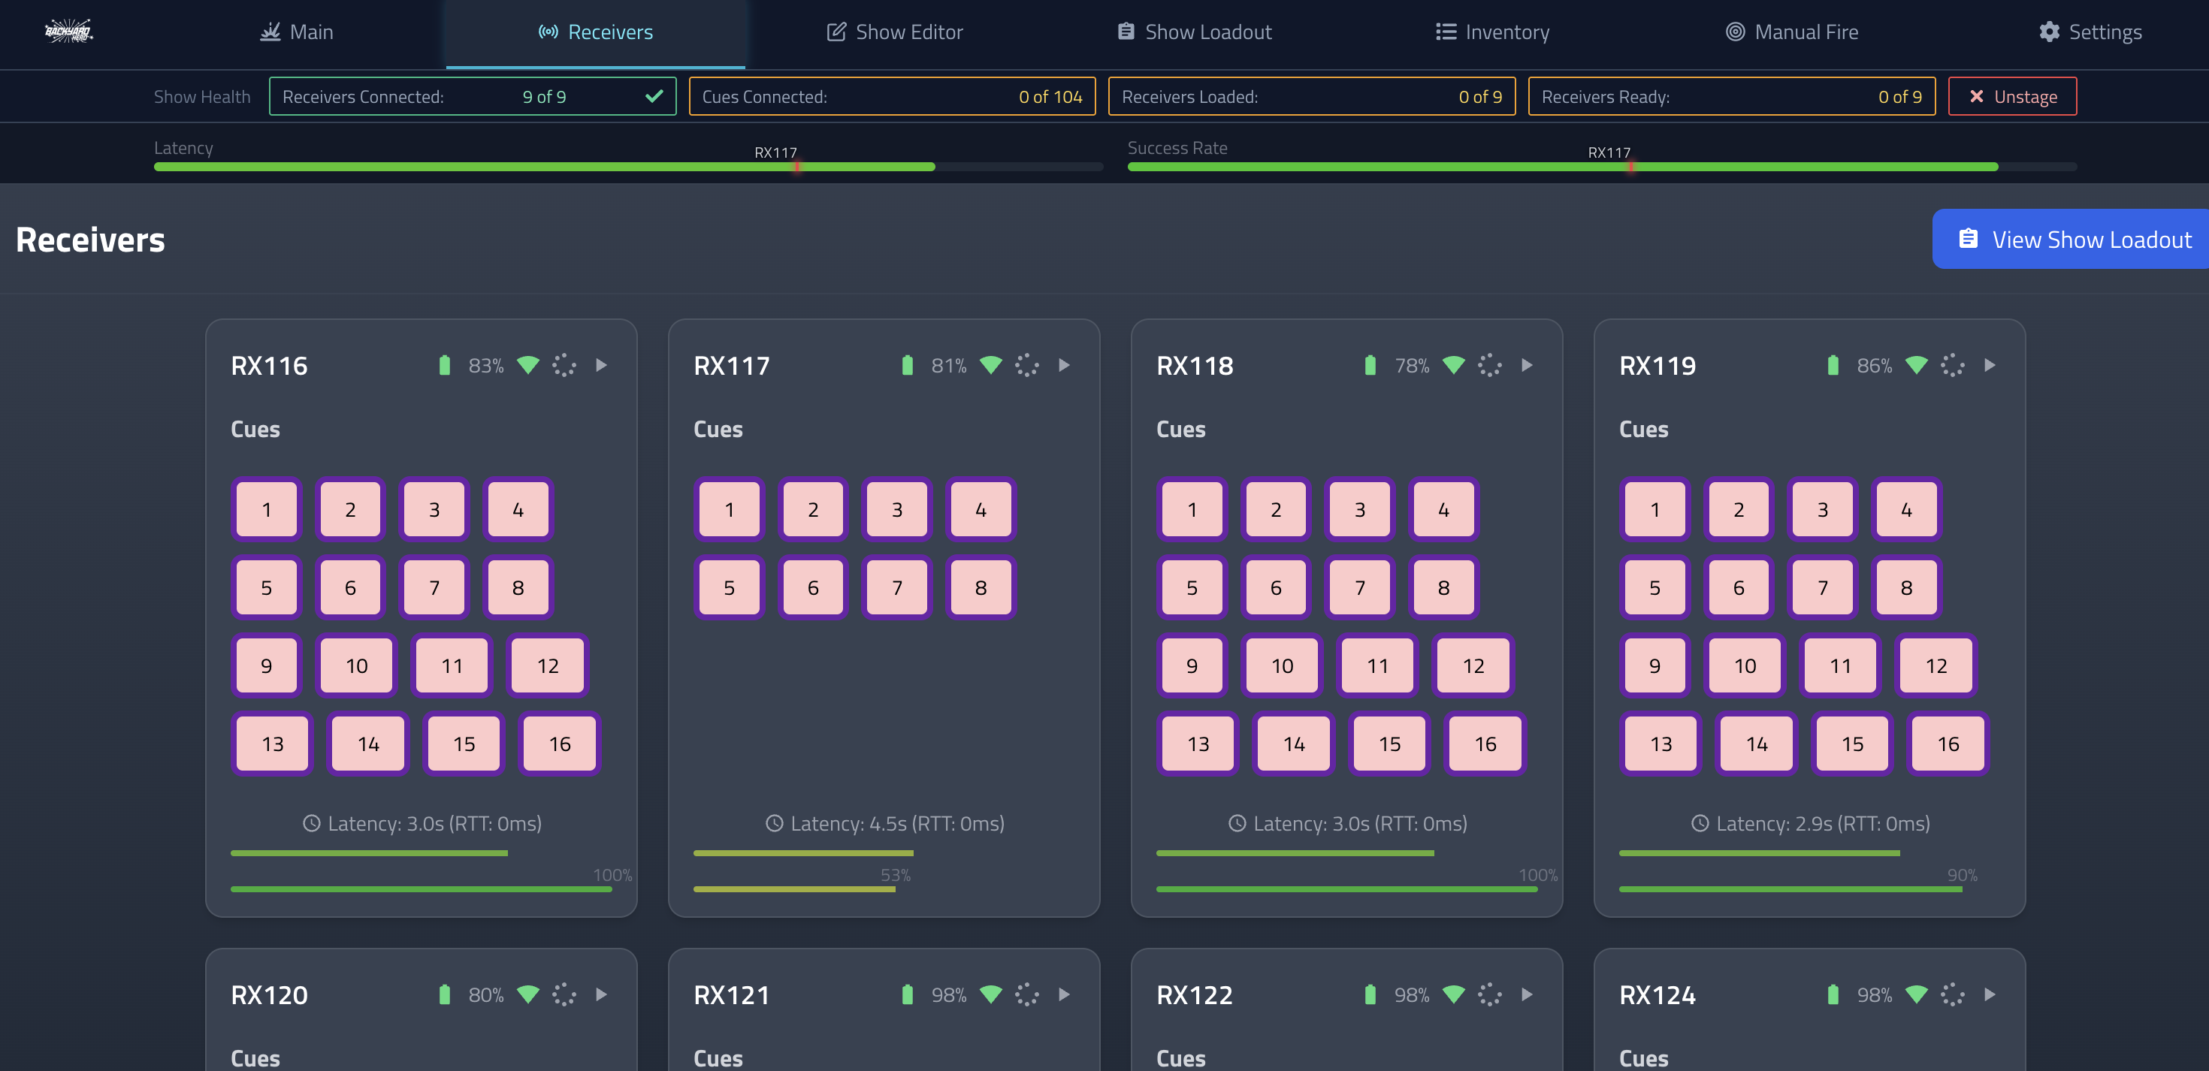The width and height of the screenshot is (2209, 1071).
Task: Click the RX116 battery icon
Action: click(444, 365)
